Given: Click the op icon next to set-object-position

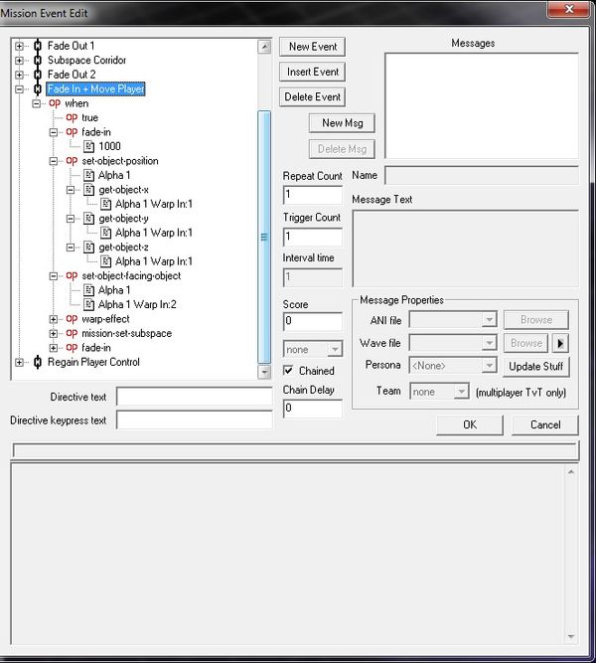Looking at the screenshot, I should click(72, 161).
